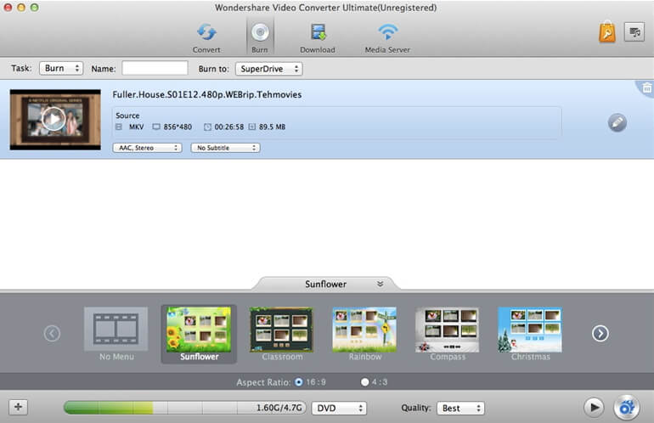Click the MKV format label
The image size is (654, 423).
tap(137, 127)
